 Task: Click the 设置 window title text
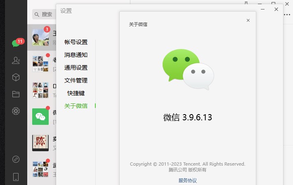[x=66, y=11]
